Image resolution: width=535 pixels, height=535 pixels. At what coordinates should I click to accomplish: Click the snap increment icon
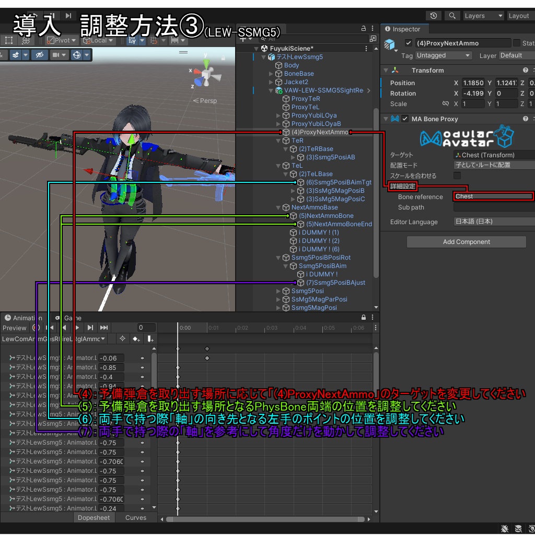[154, 41]
